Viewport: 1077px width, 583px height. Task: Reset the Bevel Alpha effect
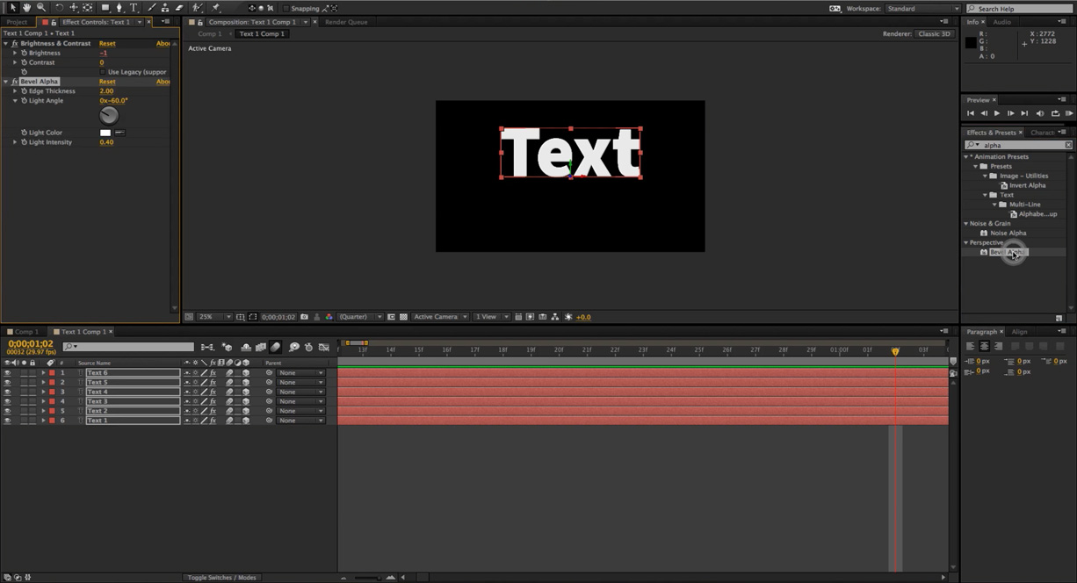pos(106,81)
